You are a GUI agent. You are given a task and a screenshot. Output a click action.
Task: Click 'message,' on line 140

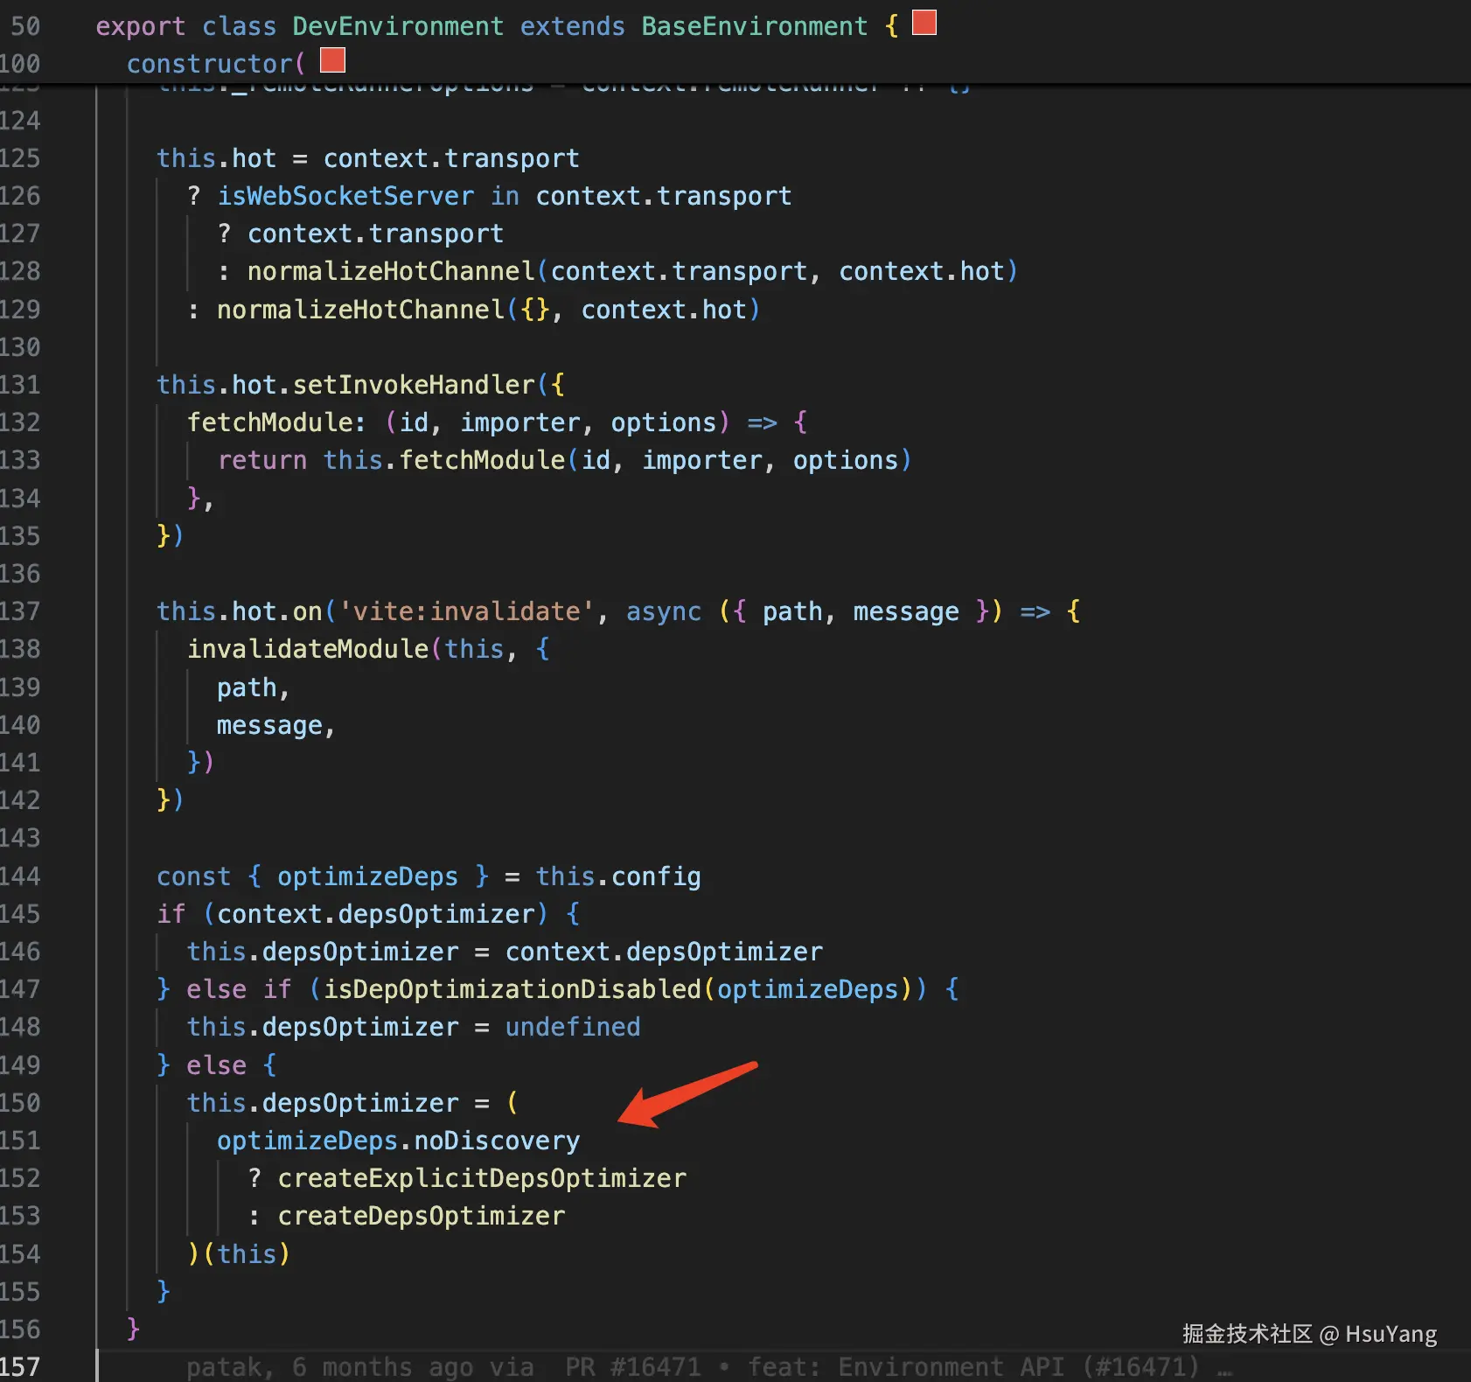click(x=276, y=725)
